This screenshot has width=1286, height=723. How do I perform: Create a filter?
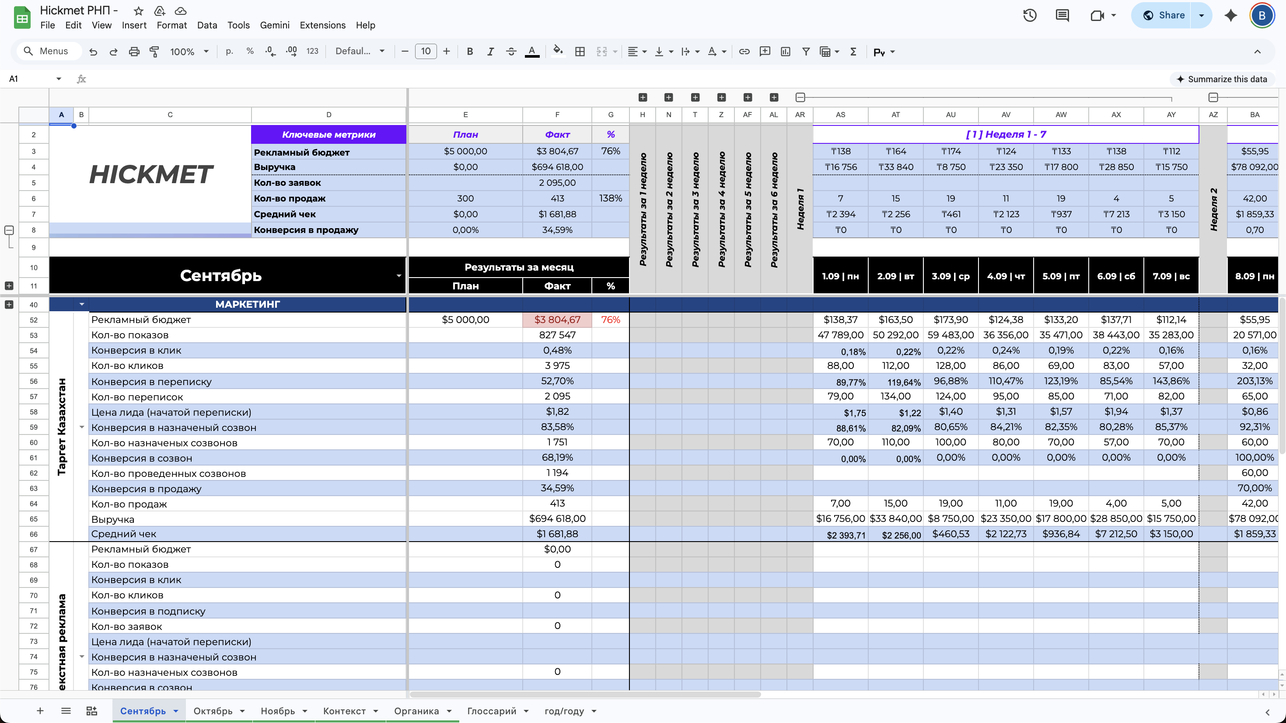[x=805, y=52]
